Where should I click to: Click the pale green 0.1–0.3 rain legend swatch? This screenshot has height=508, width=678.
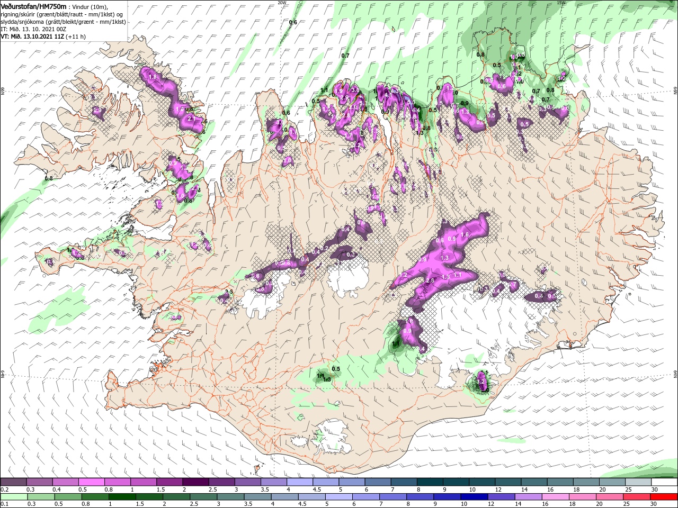click(x=13, y=497)
